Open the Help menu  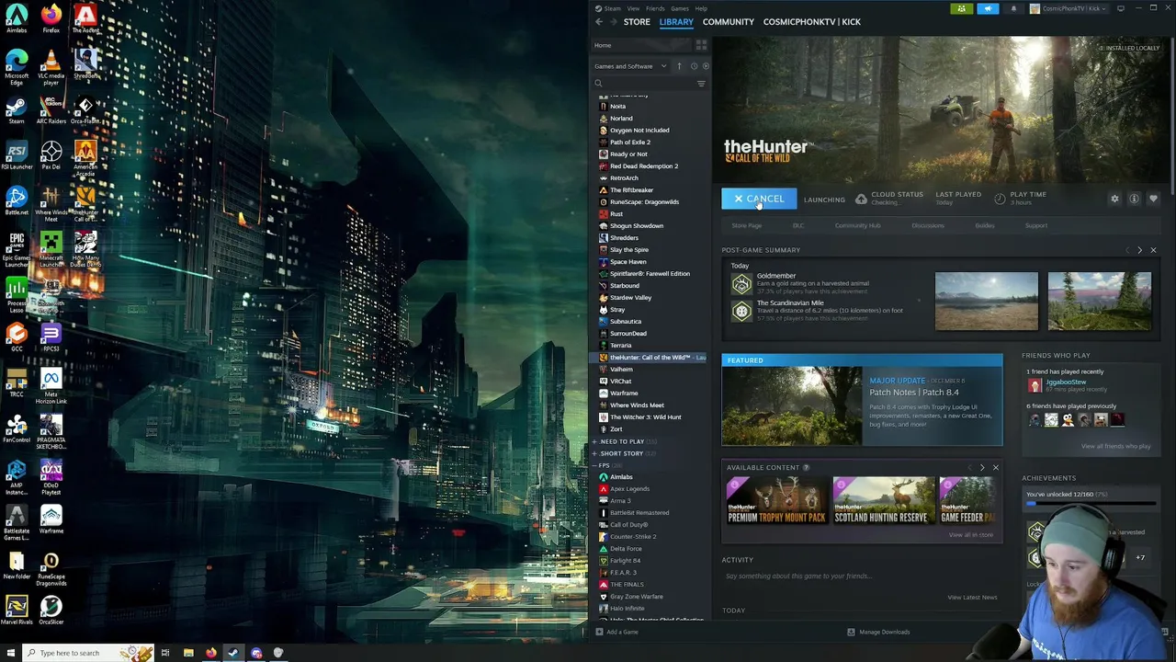click(x=701, y=8)
